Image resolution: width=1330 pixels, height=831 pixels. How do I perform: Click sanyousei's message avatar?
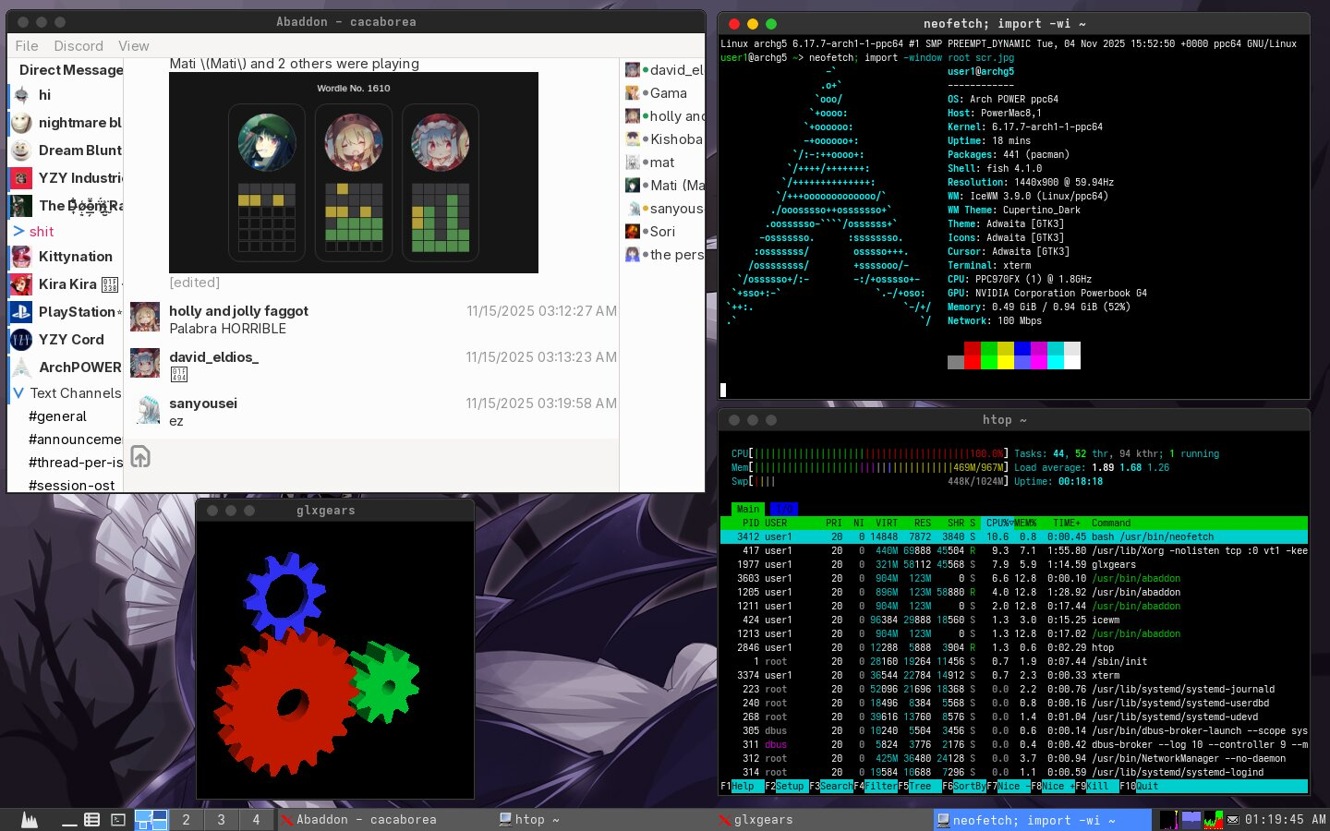[145, 409]
